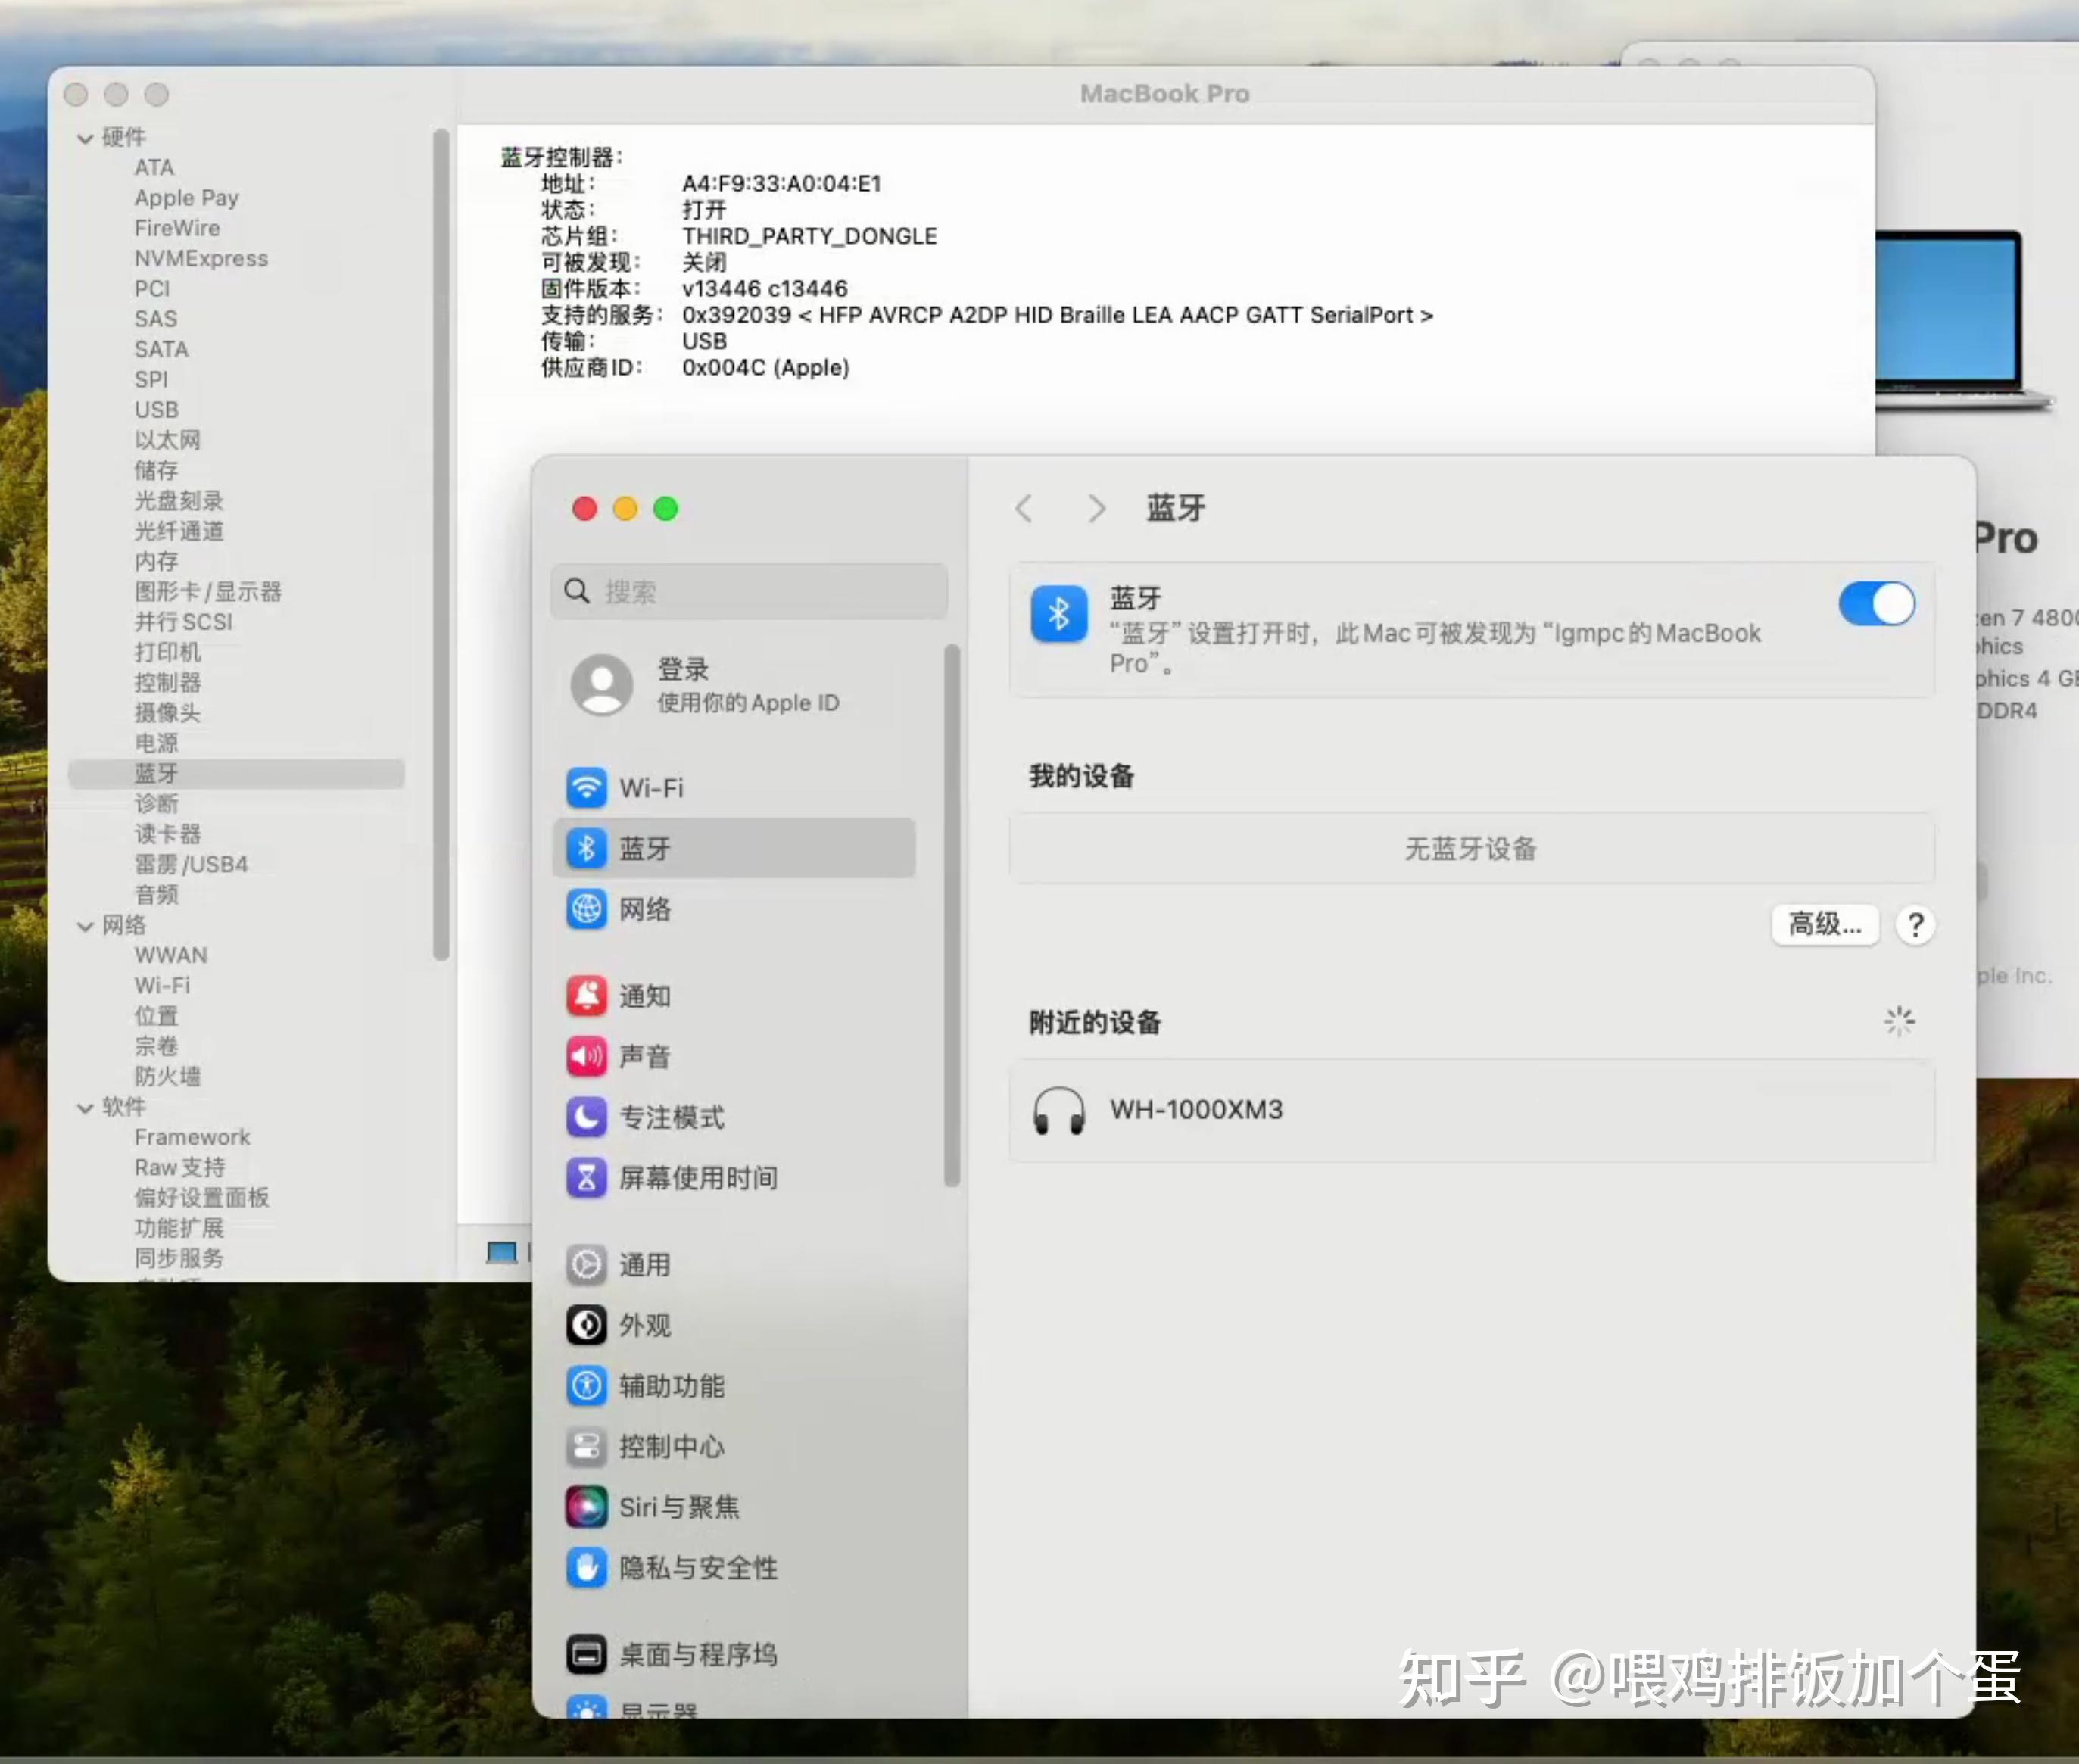The image size is (2079, 1764).
Task: Open Screen Time hourglass icon
Action: (x=586, y=1178)
